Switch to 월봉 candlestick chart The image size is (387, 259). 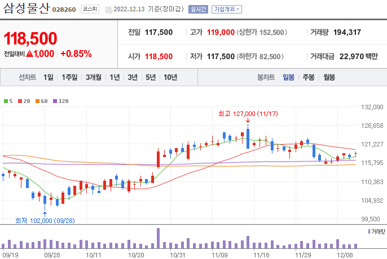329,77
